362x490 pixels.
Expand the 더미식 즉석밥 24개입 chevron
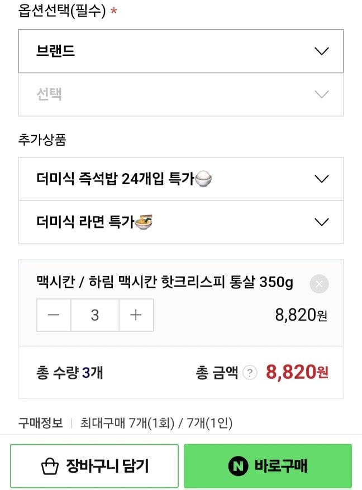321,179
